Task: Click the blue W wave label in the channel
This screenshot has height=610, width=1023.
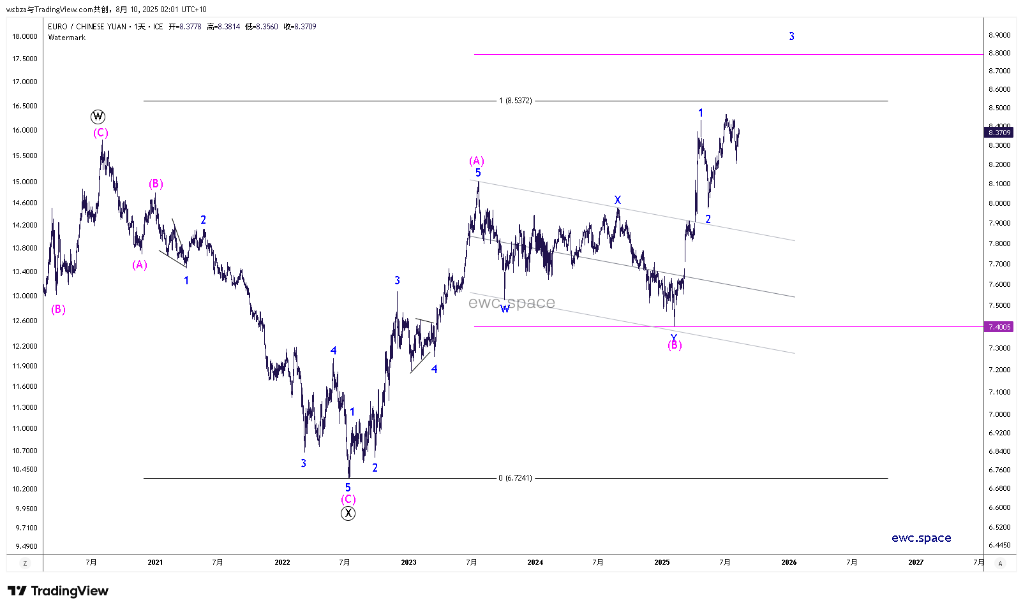Action: pos(505,309)
